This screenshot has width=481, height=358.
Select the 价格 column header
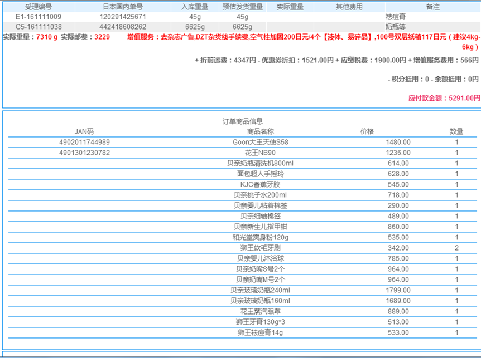coord(367,131)
